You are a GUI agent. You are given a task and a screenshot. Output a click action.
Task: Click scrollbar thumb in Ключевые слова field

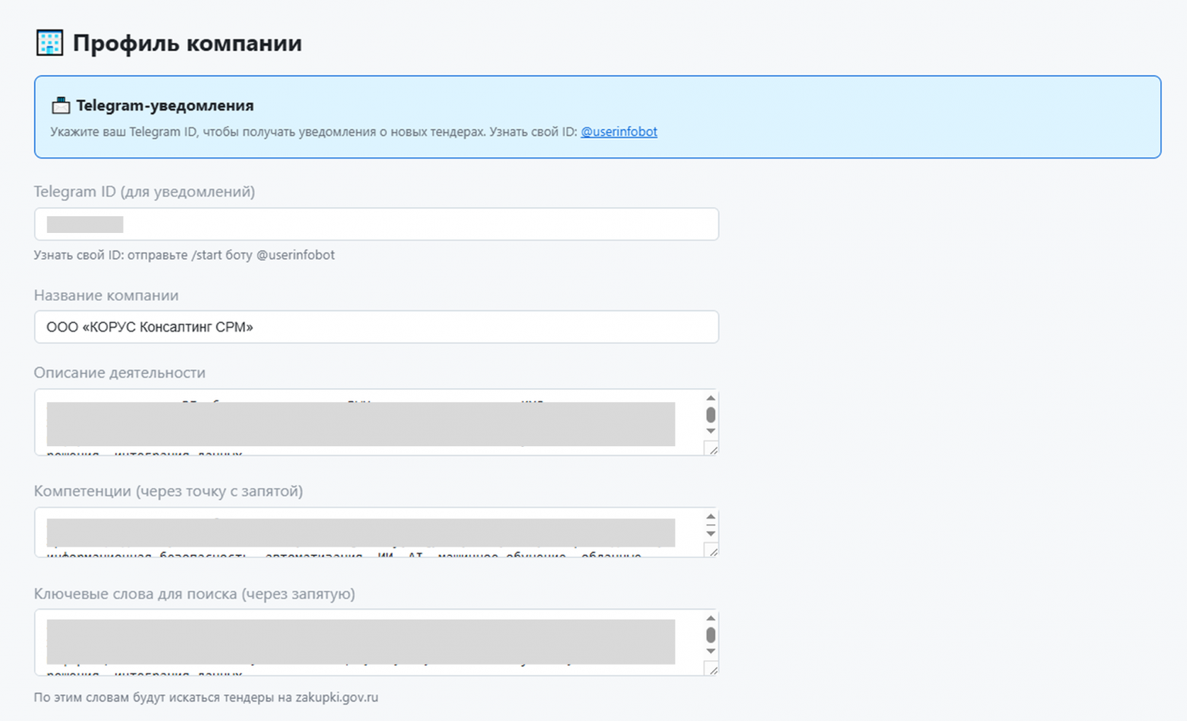pos(711,635)
